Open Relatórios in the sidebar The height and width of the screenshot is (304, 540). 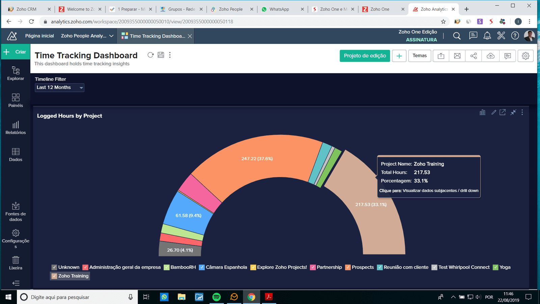[16, 128]
